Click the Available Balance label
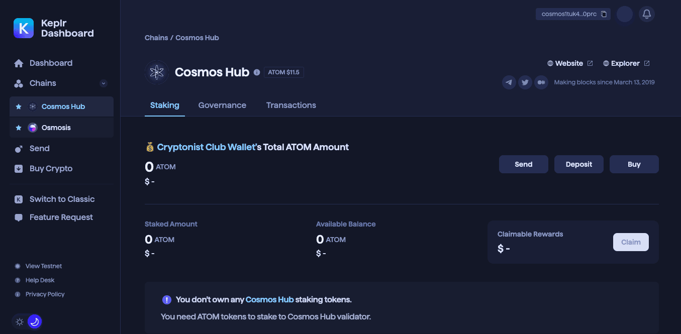Screen dimensions: 681x334 (x=346, y=224)
